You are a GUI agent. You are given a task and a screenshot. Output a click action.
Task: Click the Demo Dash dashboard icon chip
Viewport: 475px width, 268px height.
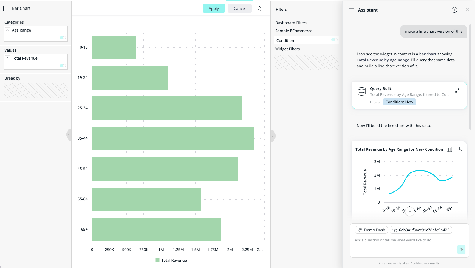point(372,230)
